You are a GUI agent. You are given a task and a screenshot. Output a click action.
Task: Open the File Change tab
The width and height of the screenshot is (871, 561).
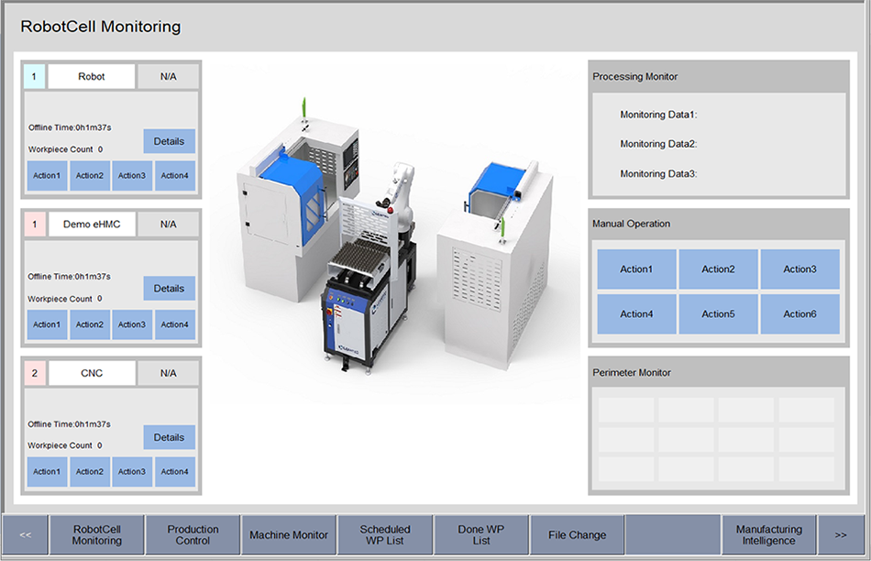[x=577, y=534]
